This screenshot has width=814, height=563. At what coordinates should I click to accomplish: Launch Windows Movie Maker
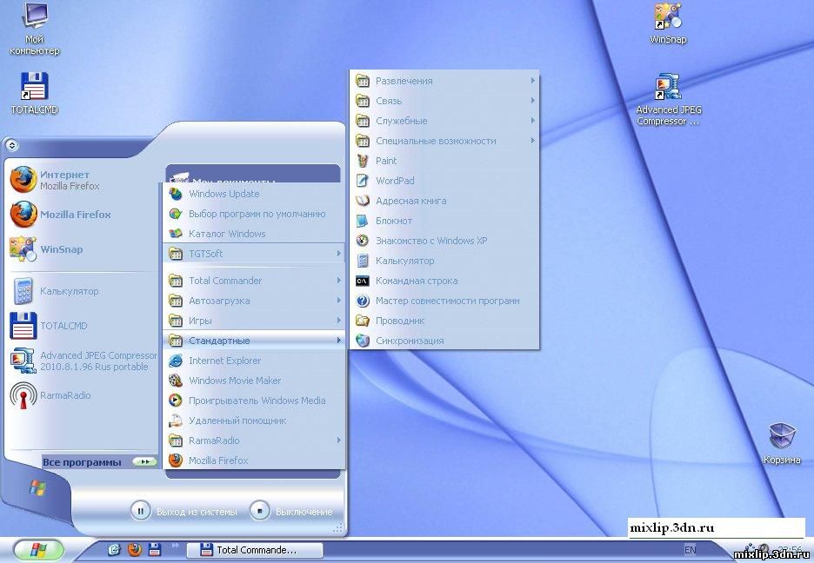pos(253,381)
